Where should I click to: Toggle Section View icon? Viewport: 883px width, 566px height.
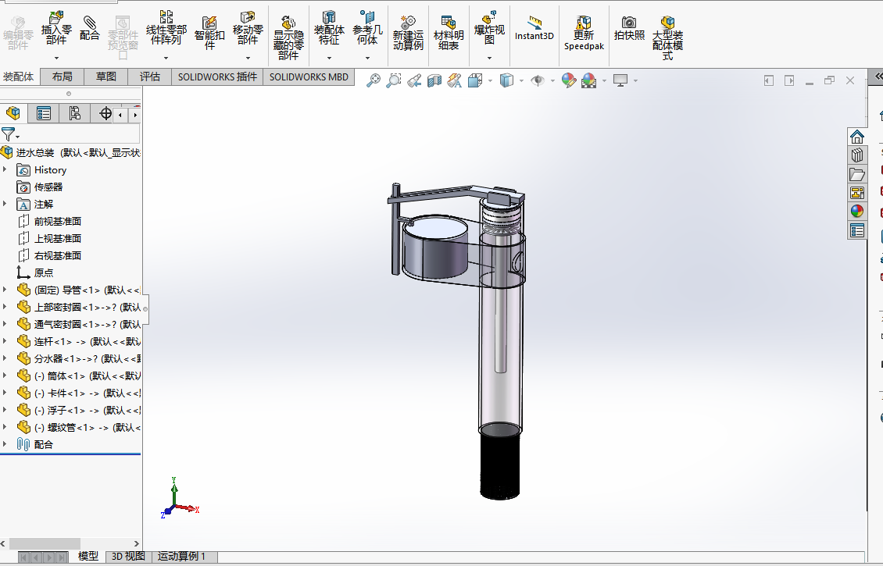(x=434, y=80)
